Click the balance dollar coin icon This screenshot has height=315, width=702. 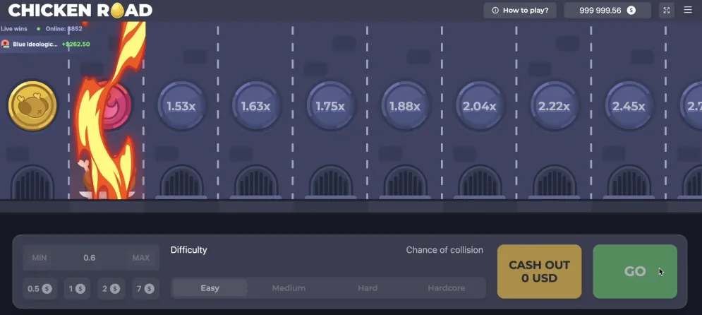[x=631, y=11]
